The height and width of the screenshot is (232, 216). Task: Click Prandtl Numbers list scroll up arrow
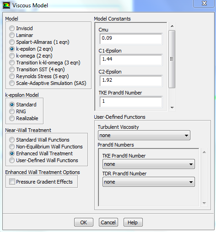coord(204,152)
